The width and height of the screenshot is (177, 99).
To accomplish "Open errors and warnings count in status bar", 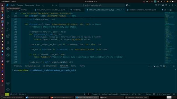I will coord(14,94).
